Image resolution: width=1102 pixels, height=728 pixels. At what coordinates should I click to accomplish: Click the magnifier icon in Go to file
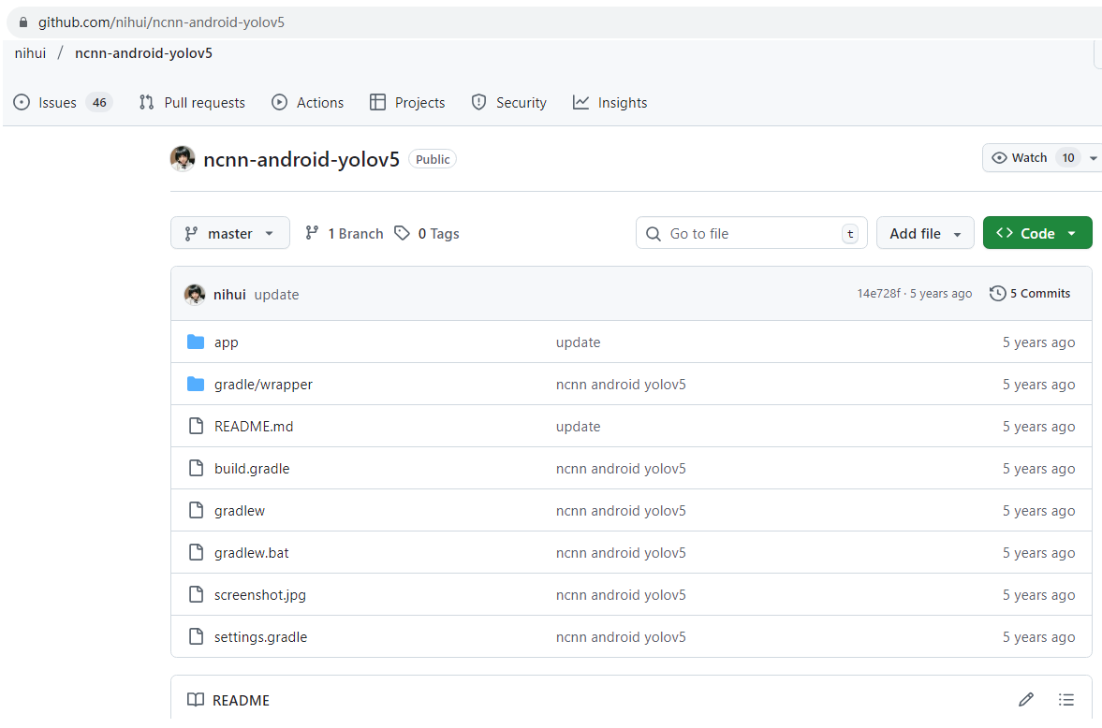[x=653, y=234]
